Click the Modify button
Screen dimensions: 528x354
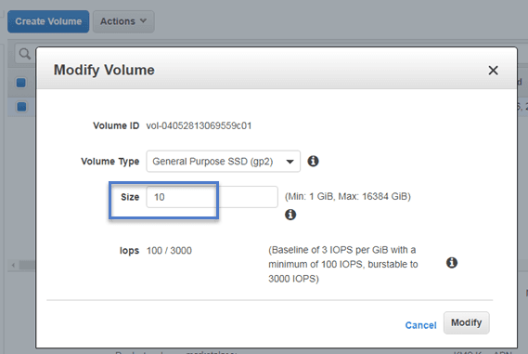[467, 322]
